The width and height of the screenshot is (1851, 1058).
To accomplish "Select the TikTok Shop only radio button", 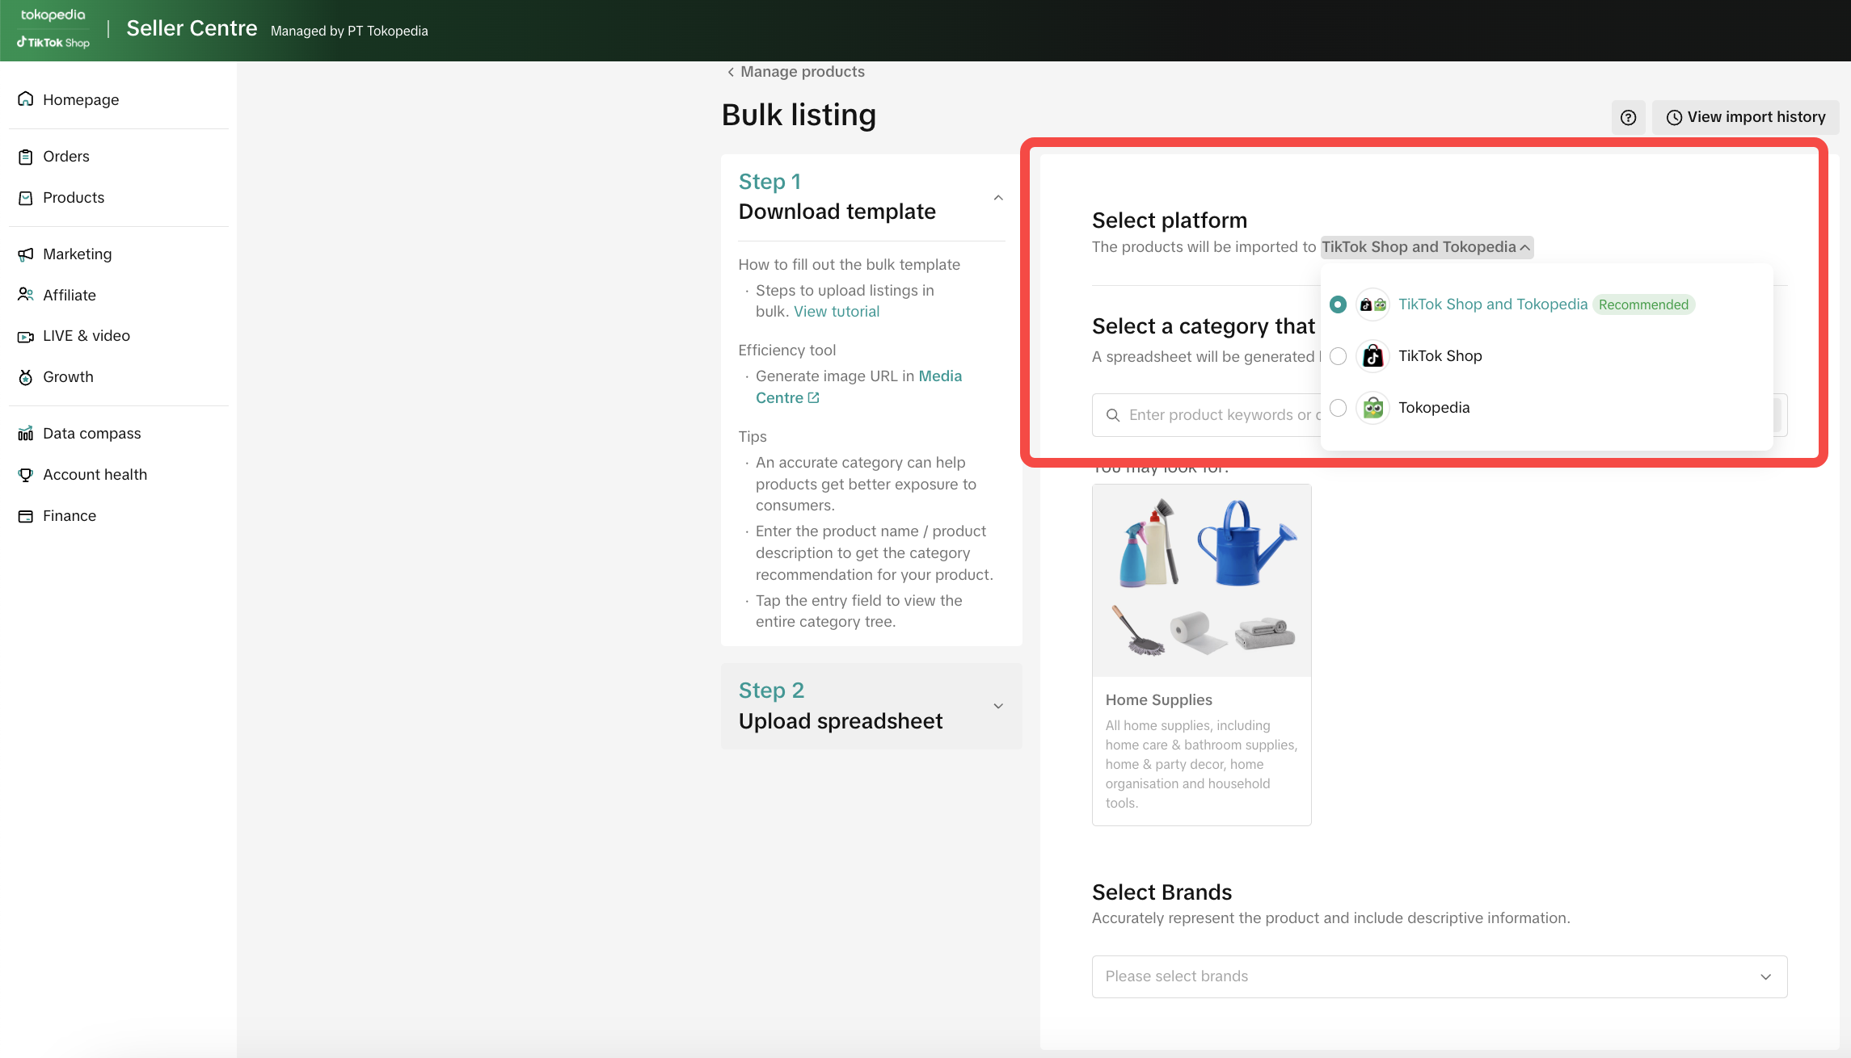I will pyautogui.click(x=1338, y=356).
